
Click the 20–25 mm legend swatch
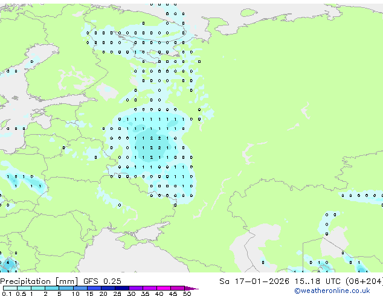click(108, 288)
